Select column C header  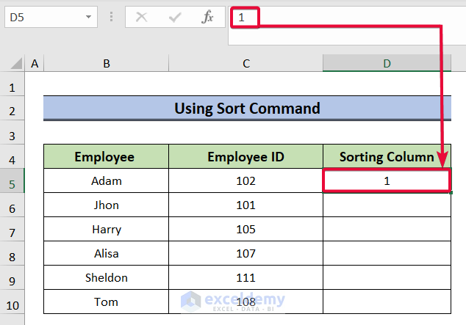tap(245, 65)
